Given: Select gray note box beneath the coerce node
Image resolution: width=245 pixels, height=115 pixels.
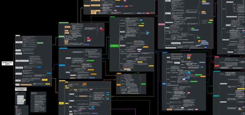Looking at the screenshot, I should pos(21,89).
